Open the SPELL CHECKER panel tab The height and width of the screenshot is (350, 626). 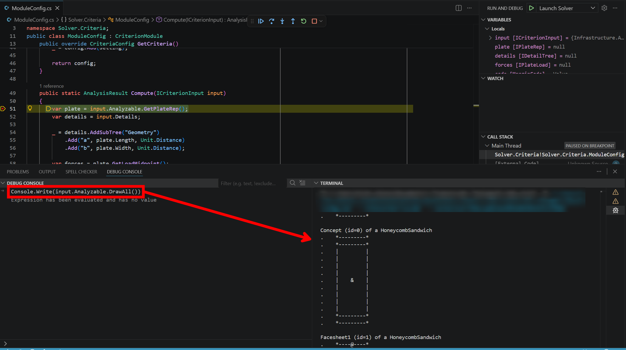81,172
